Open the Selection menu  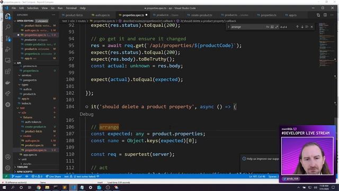(33, 8)
